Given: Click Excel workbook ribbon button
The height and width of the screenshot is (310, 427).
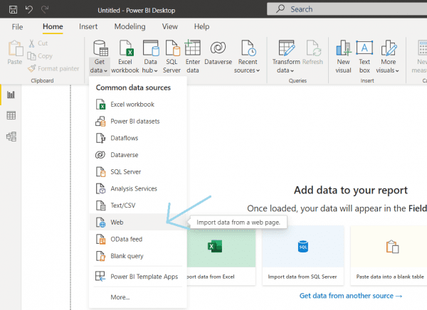Looking at the screenshot, I should (x=125, y=56).
